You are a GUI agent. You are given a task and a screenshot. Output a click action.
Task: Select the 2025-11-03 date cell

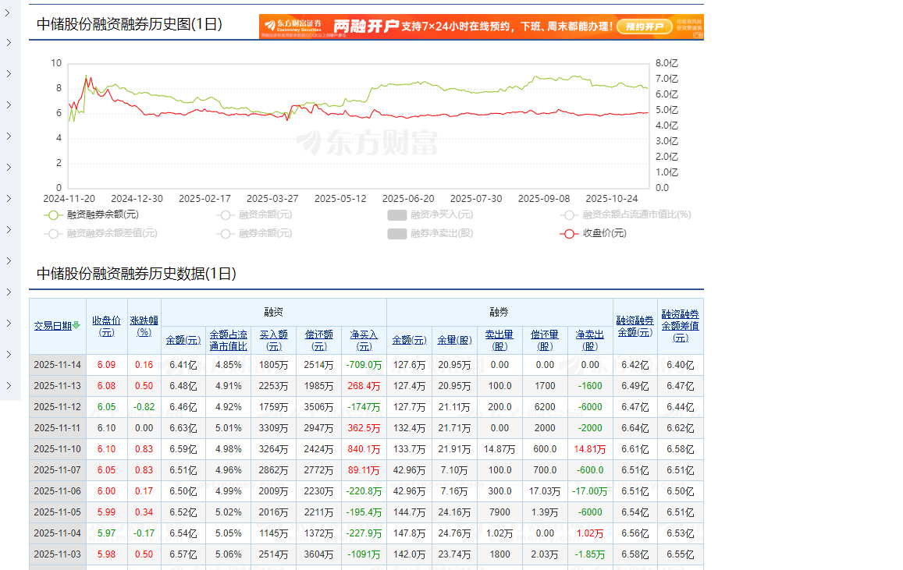point(58,554)
